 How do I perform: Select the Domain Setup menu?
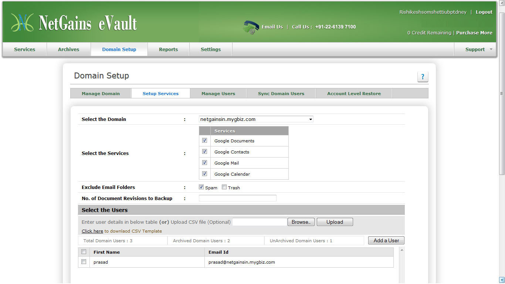(119, 49)
